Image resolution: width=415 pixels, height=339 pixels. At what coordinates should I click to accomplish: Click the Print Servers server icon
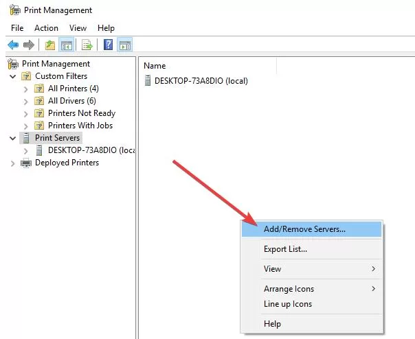(26, 138)
